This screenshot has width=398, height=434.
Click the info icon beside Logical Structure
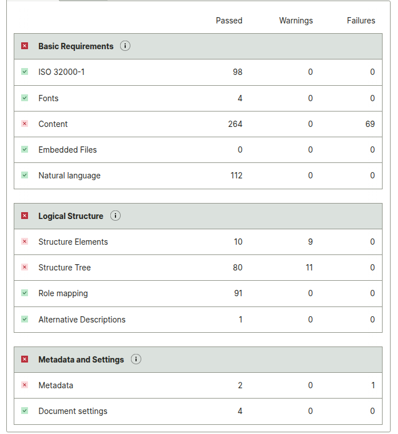coord(115,216)
